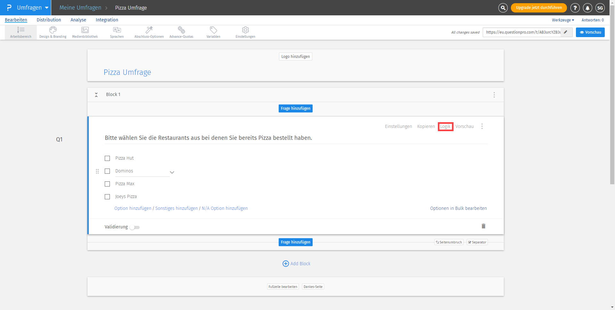
Task: Click the pencil icon beside survey URL
Action: [566, 32]
